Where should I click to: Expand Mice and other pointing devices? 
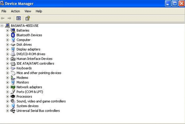point(7,73)
